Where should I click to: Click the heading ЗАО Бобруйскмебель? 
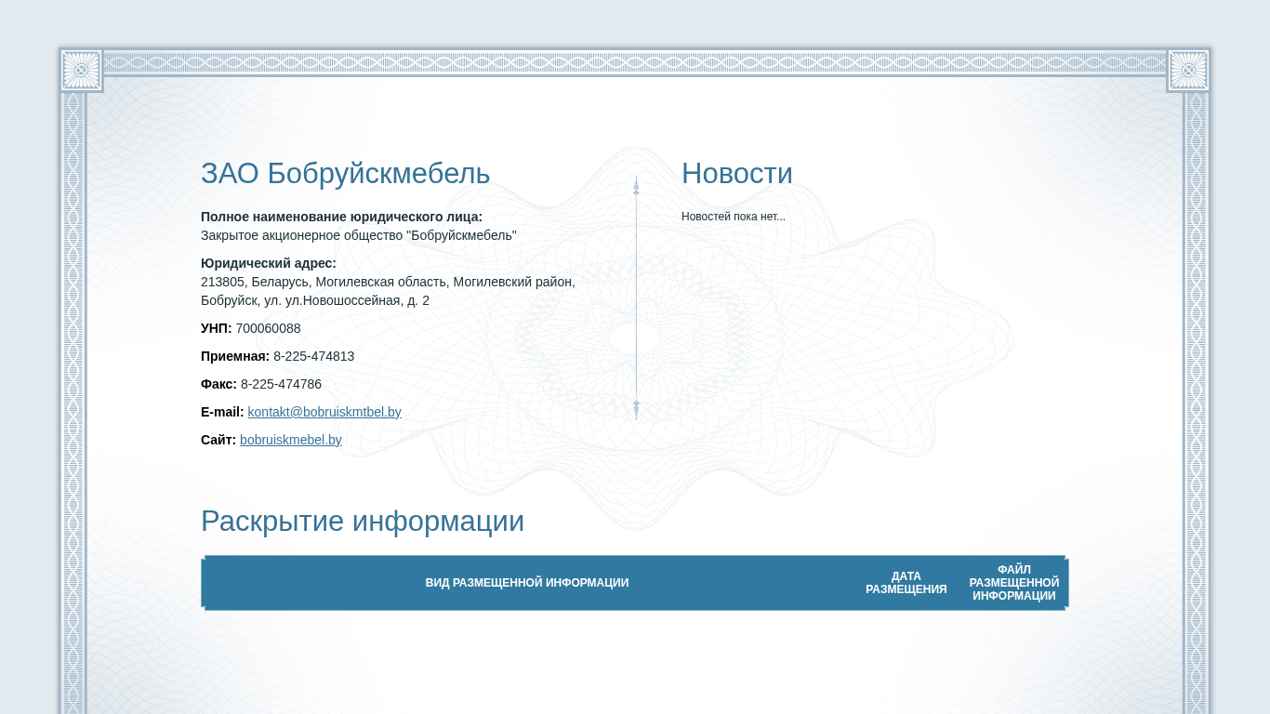point(345,174)
